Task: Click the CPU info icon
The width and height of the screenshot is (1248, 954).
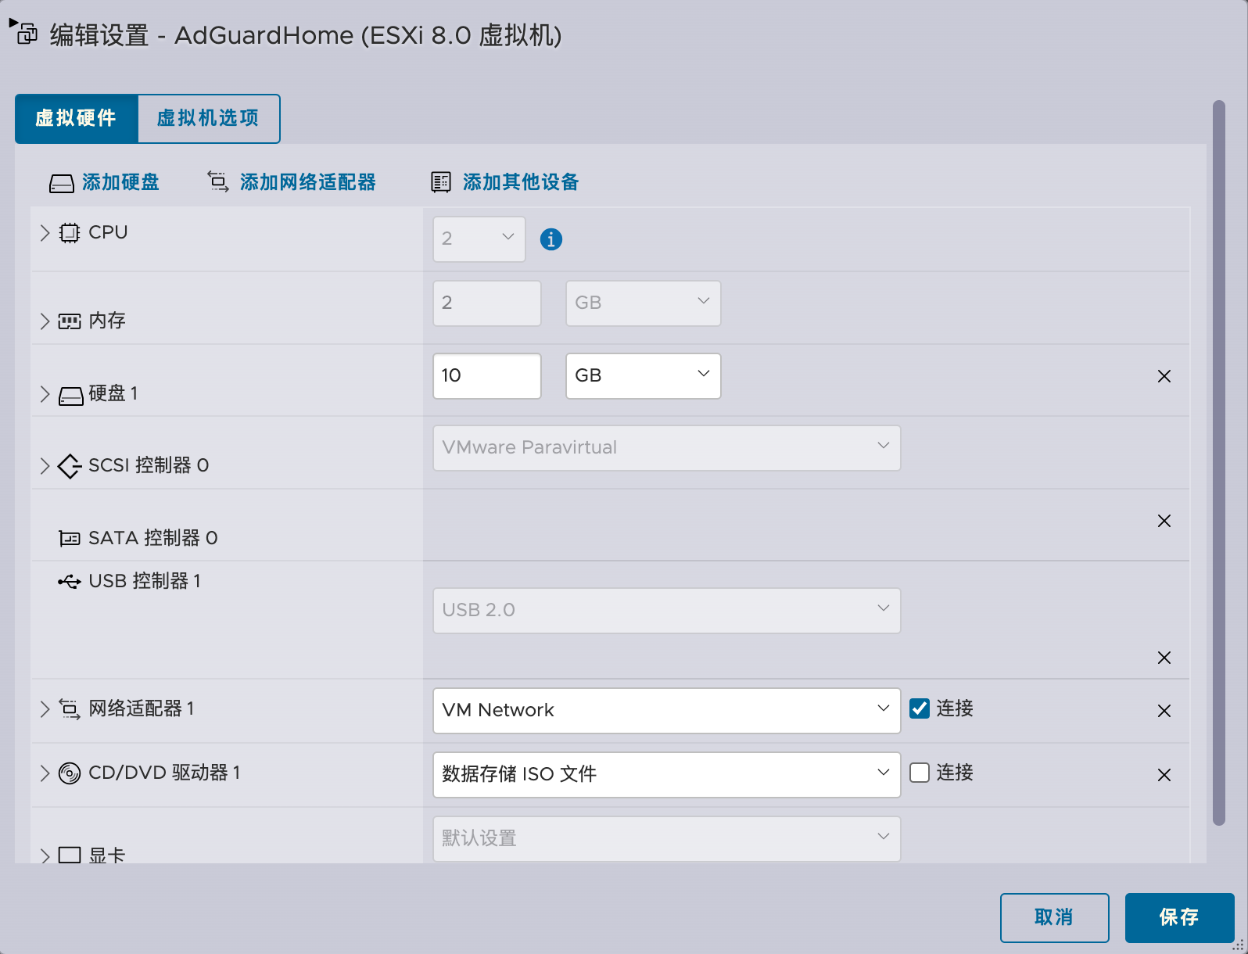Action: point(551,239)
